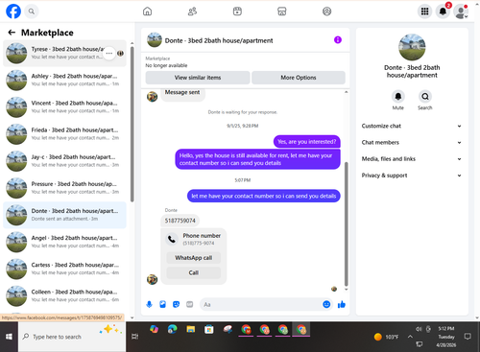Click the search magnifier icon beside the Facebook logo
This screenshot has width=480, height=352.
(x=32, y=12)
